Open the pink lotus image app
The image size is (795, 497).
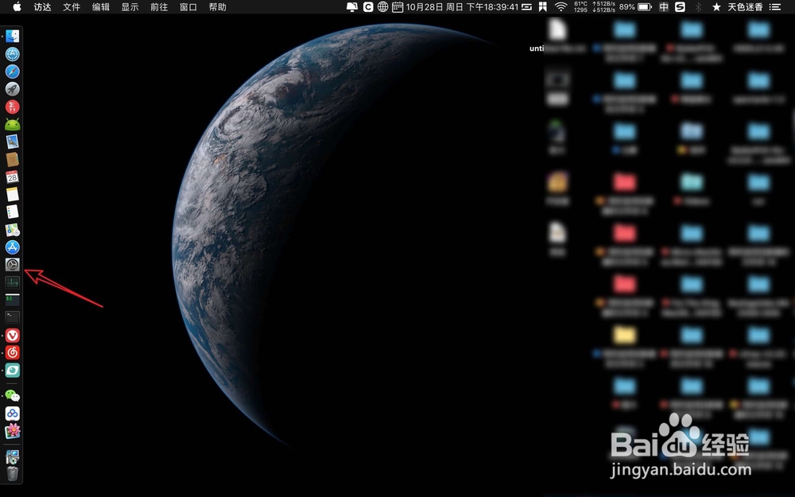(13, 431)
